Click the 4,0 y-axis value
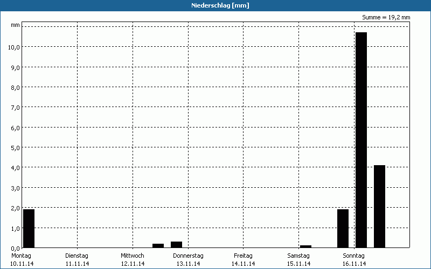Image resolution: width=431 pixels, height=269 pixels. pos(16,168)
